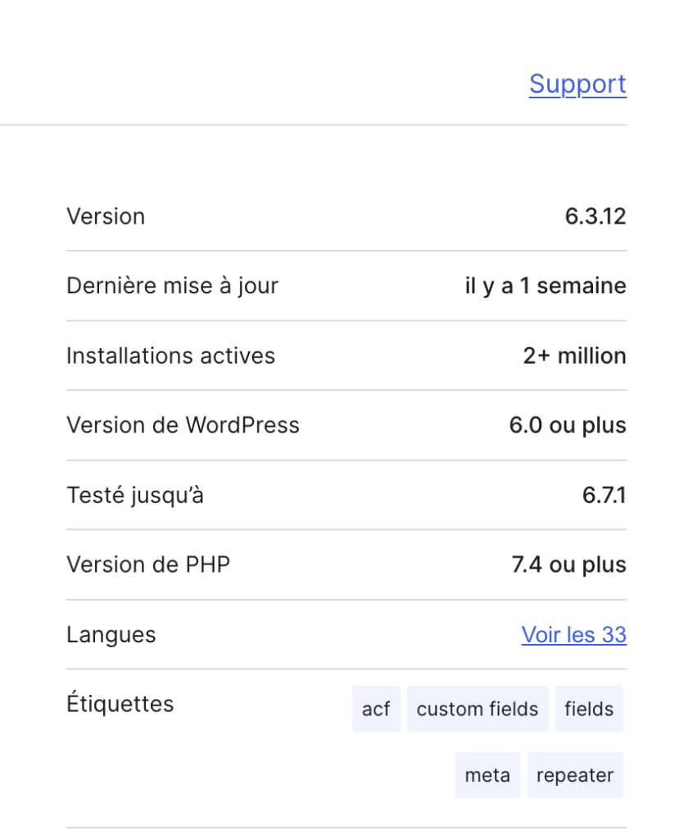Click the Langues row label
This screenshot has width=693, height=839.
[x=111, y=634]
